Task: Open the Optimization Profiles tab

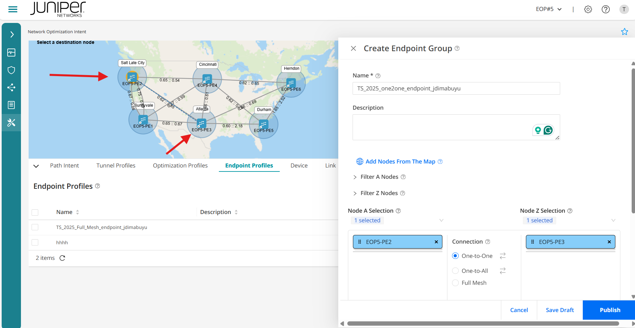Action: click(180, 165)
